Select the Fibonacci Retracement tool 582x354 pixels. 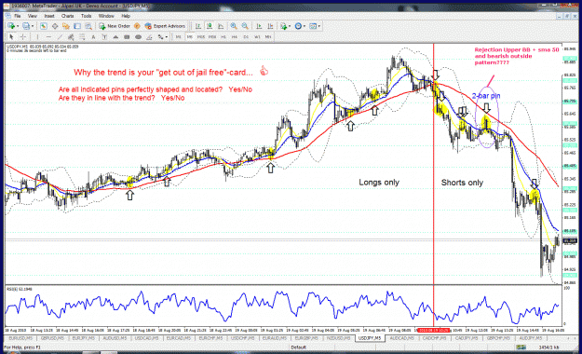tap(82, 36)
